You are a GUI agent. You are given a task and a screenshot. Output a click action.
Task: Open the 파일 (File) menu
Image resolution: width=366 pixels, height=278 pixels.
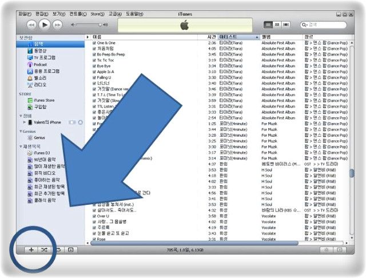point(25,14)
